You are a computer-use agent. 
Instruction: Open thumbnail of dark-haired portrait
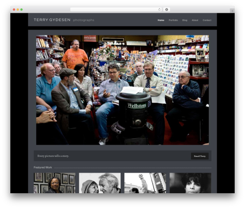pos(190,183)
